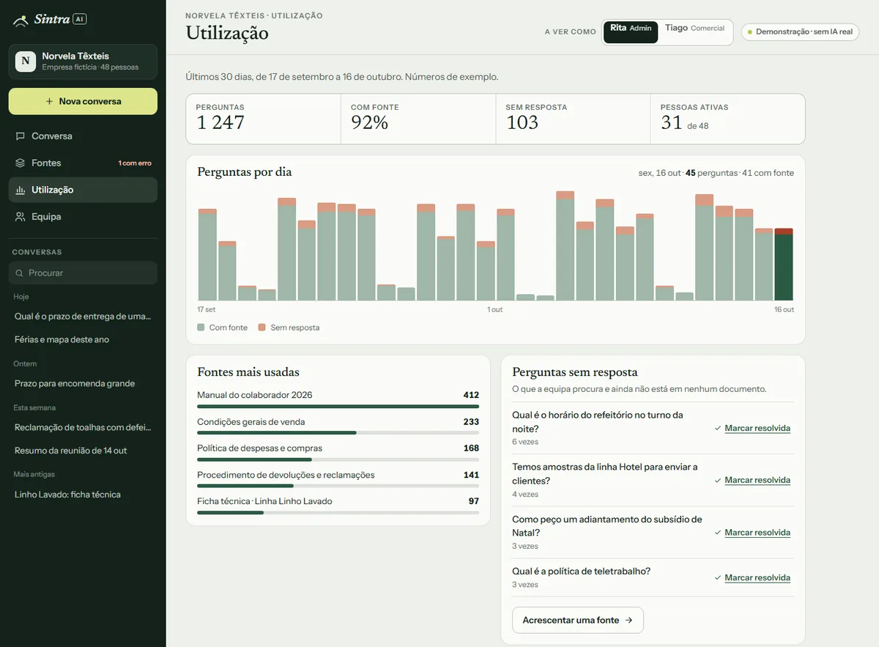Viewport: 879px width, 647px height.
Task: Open the conversation "Linho Lavado: ficha técnica"
Action: point(83,495)
